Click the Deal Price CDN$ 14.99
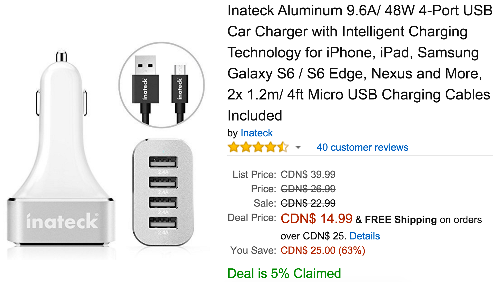This screenshot has width=494, height=282. click(x=317, y=219)
